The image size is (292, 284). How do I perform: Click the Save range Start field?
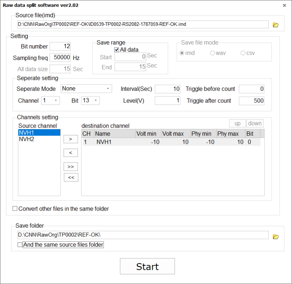(130, 57)
